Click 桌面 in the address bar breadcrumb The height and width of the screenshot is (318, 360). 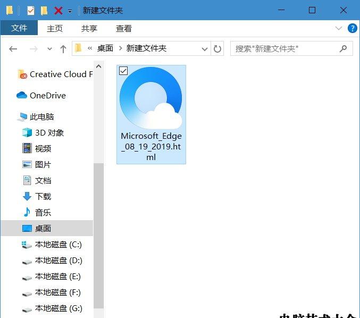tap(105, 48)
